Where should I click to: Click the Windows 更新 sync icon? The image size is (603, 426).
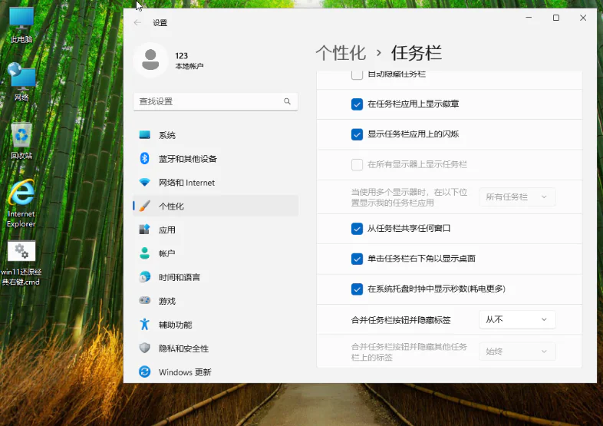144,372
